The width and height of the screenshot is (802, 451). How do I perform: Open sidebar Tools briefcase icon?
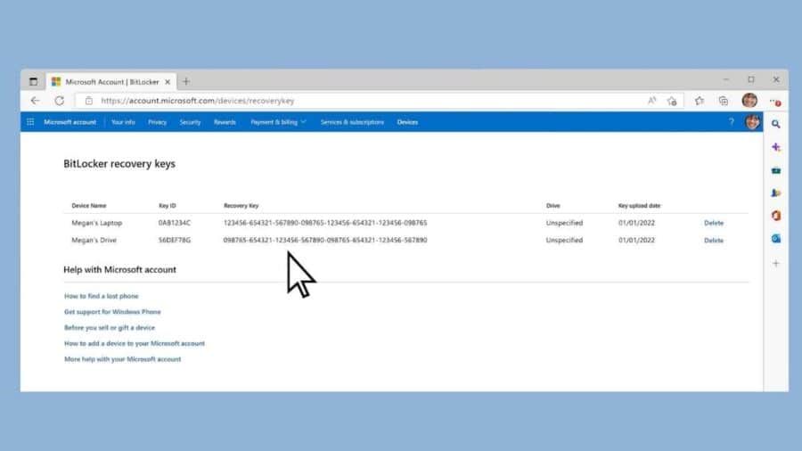776,170
